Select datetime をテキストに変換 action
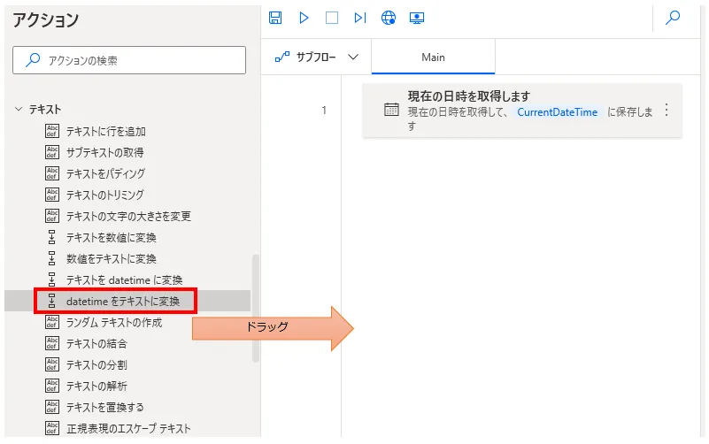Image resolution: width=709 pixels, height=444 pixels. pyautogui.click(x=122, y=302)
